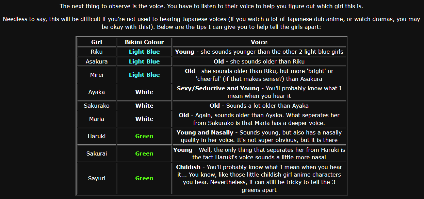Click the "Voice" column header
The image size is (424, 199).
[x=259, y=42]
